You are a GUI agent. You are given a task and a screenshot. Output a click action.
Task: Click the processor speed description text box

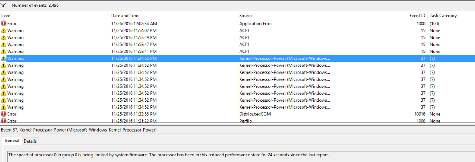tap(241, 156)
